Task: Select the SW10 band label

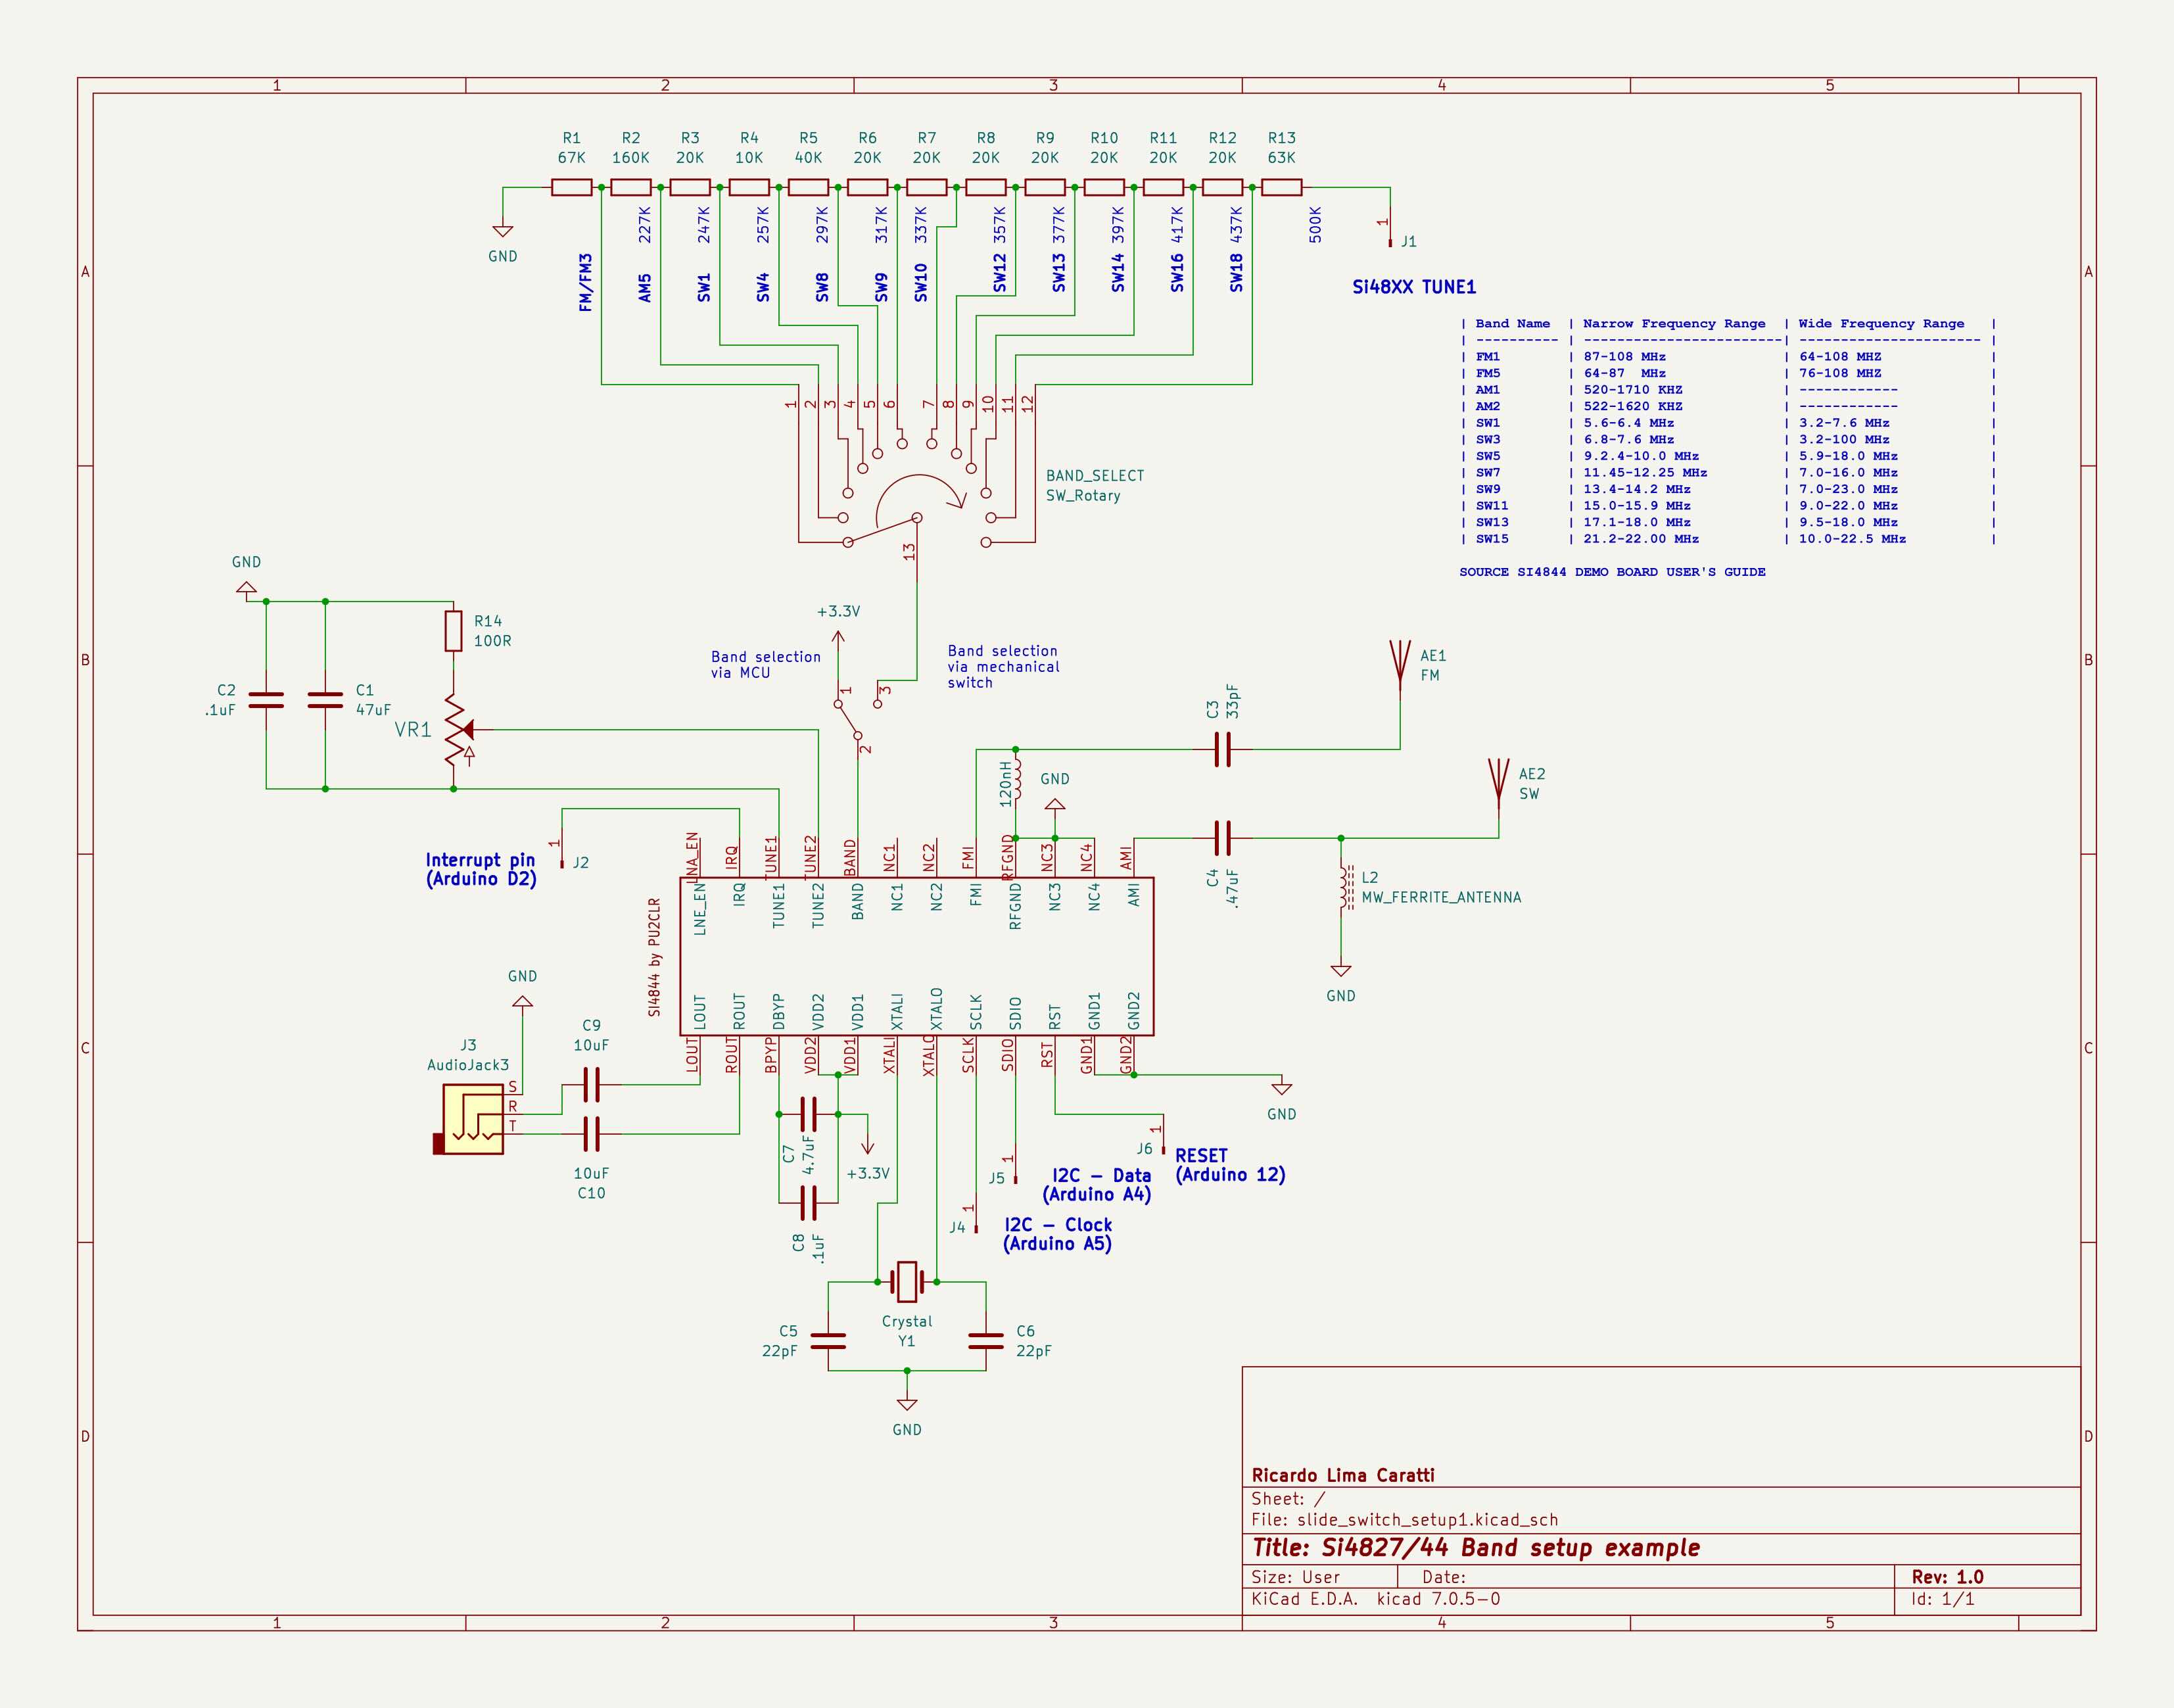Action: (921, 283)
